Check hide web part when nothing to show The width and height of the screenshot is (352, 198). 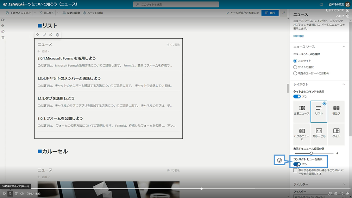pos(295,170)
